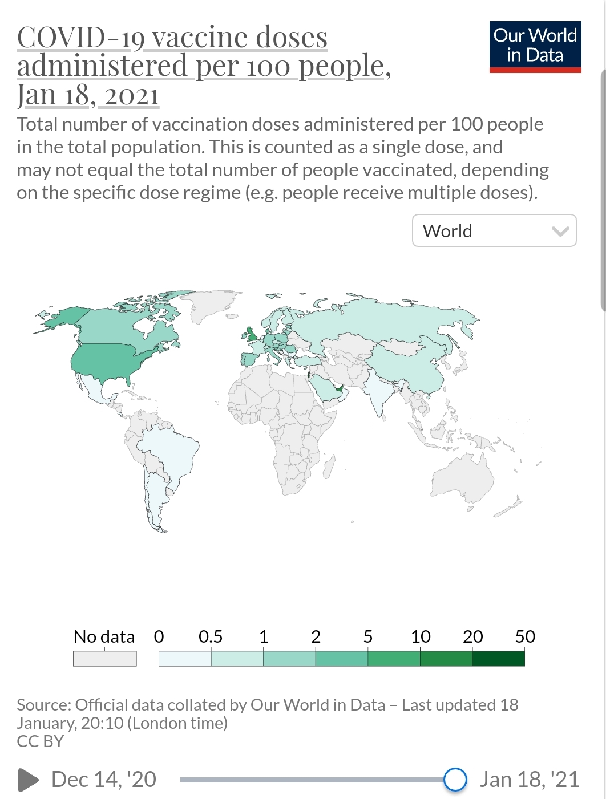The width and height of the screenshot is (606, 799).
Task: Select the 5 to 10 legend bin
Action: (x=394, y=659)
